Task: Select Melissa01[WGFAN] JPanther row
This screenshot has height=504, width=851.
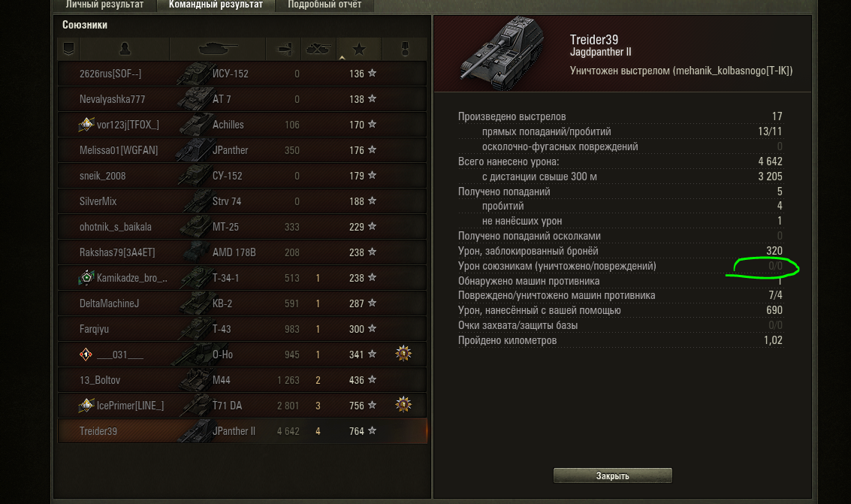Action: tap(243, 149)
